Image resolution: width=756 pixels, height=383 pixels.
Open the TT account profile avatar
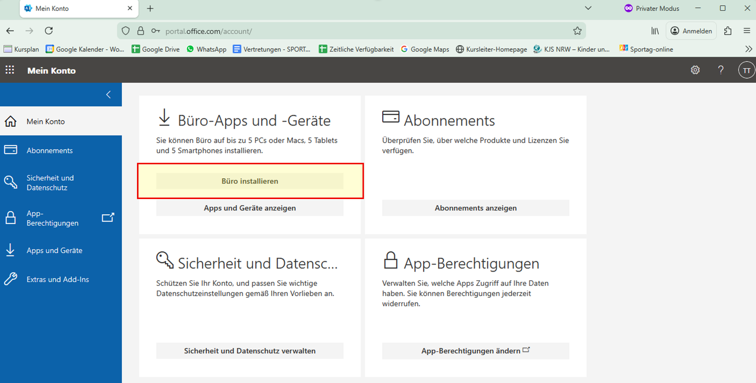click(746, 70)
